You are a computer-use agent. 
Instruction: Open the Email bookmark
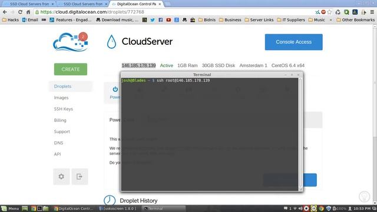pos(30,20)
